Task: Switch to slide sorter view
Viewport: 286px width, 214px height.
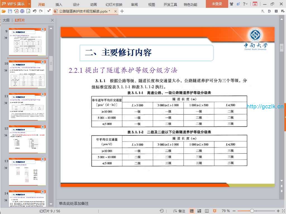Action: click(x=199, y=211)
